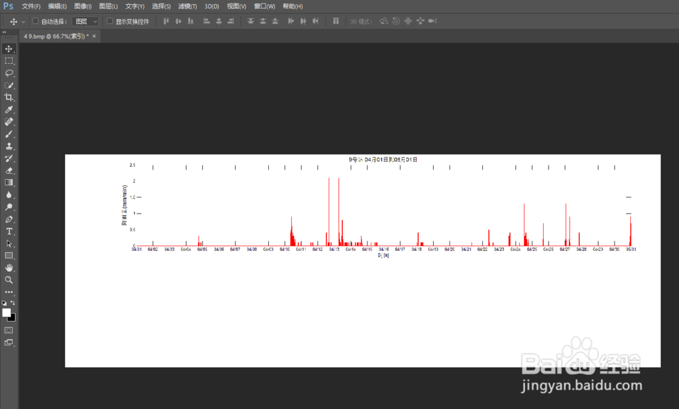Swap foreground and background colors
The width and height of the screenshot is (679, 409).
pyautogui.click(x=12, y=303)
